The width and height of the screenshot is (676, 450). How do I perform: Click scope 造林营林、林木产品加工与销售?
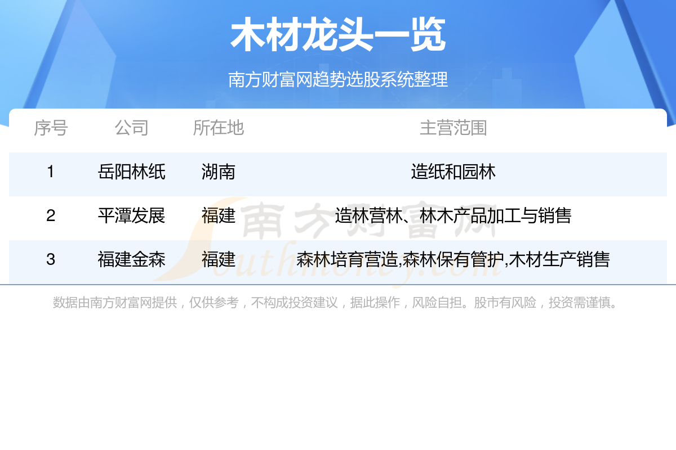point(453,215)
